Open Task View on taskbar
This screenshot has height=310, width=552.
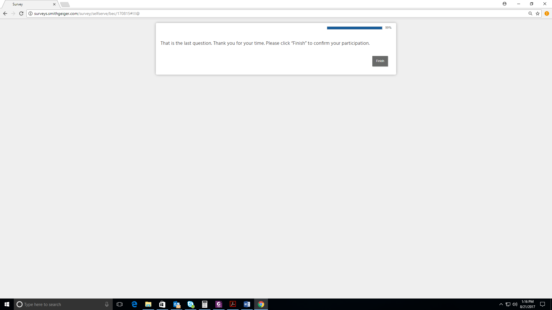tap(120, 304)
